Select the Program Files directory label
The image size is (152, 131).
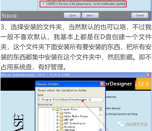69,109
